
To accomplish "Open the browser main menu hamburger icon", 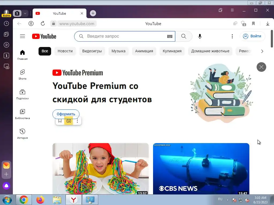I will [x=232, y=10].
